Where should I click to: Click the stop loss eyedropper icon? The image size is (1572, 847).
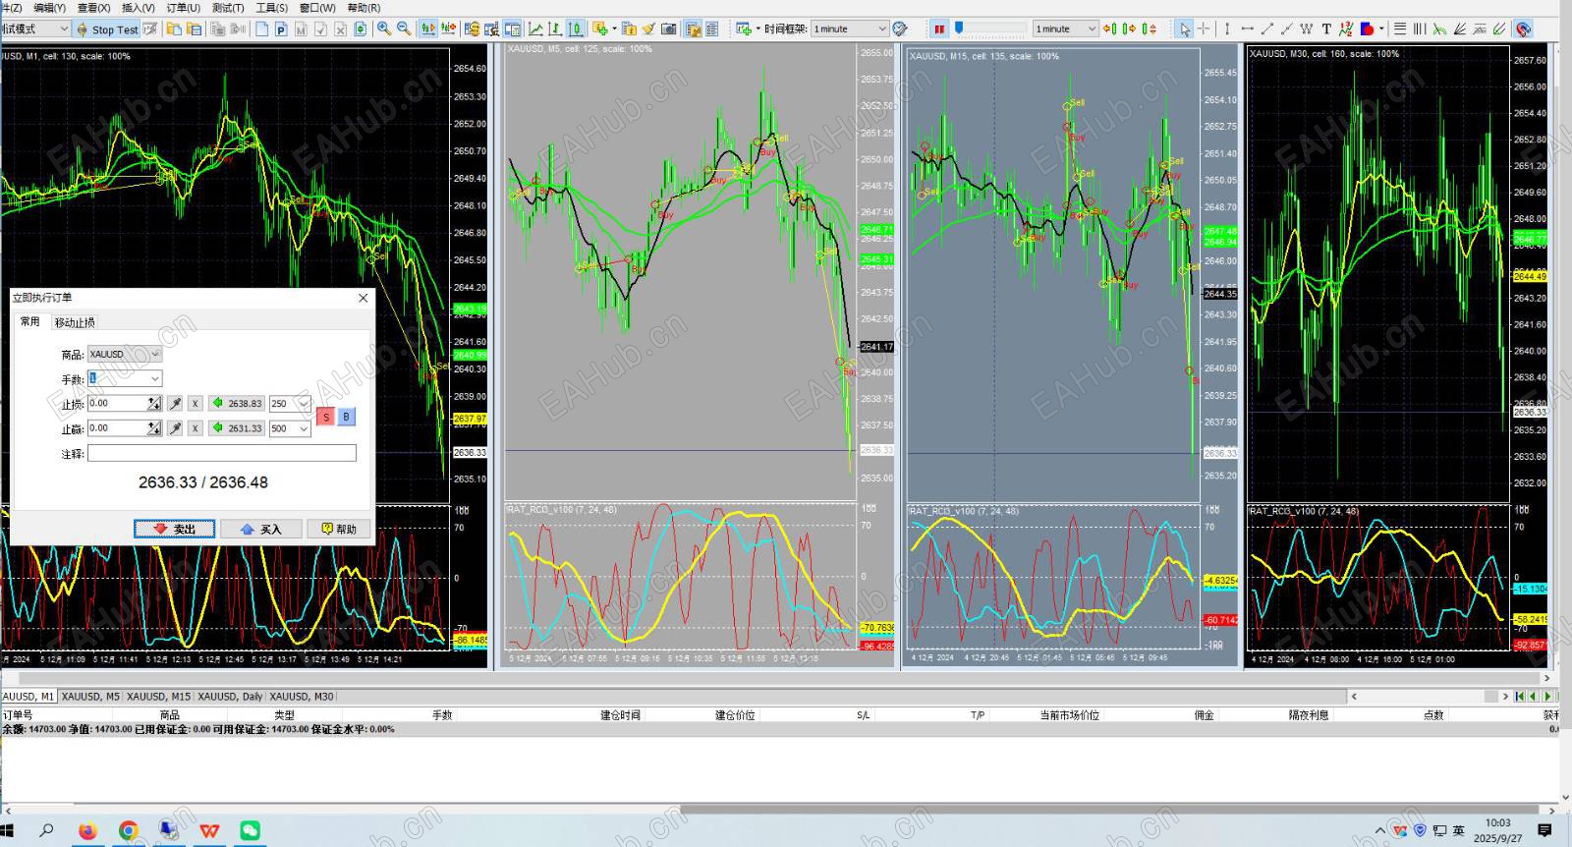click(x=175, y=404)
